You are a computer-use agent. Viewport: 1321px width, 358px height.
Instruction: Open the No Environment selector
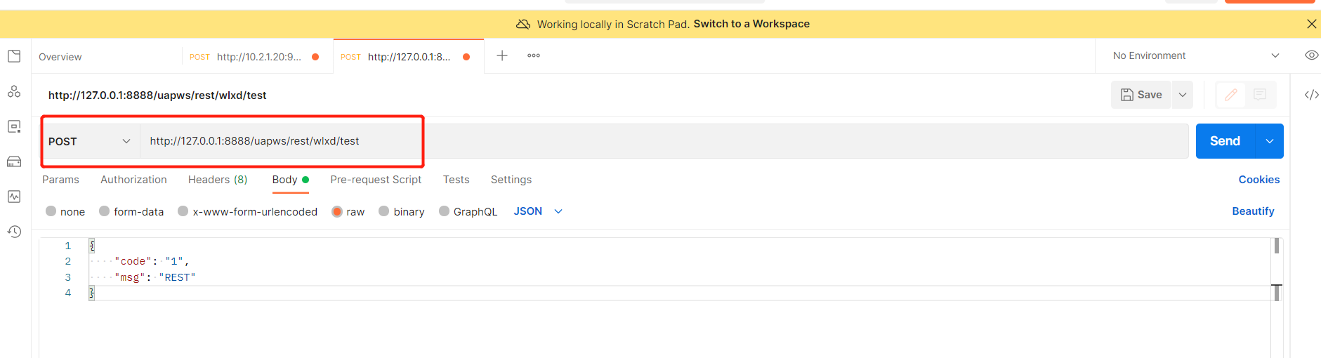tap(1196, 55)
